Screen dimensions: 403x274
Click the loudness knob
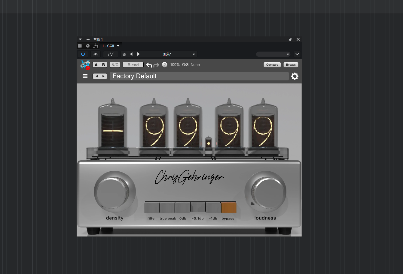[x=265, y=191]
